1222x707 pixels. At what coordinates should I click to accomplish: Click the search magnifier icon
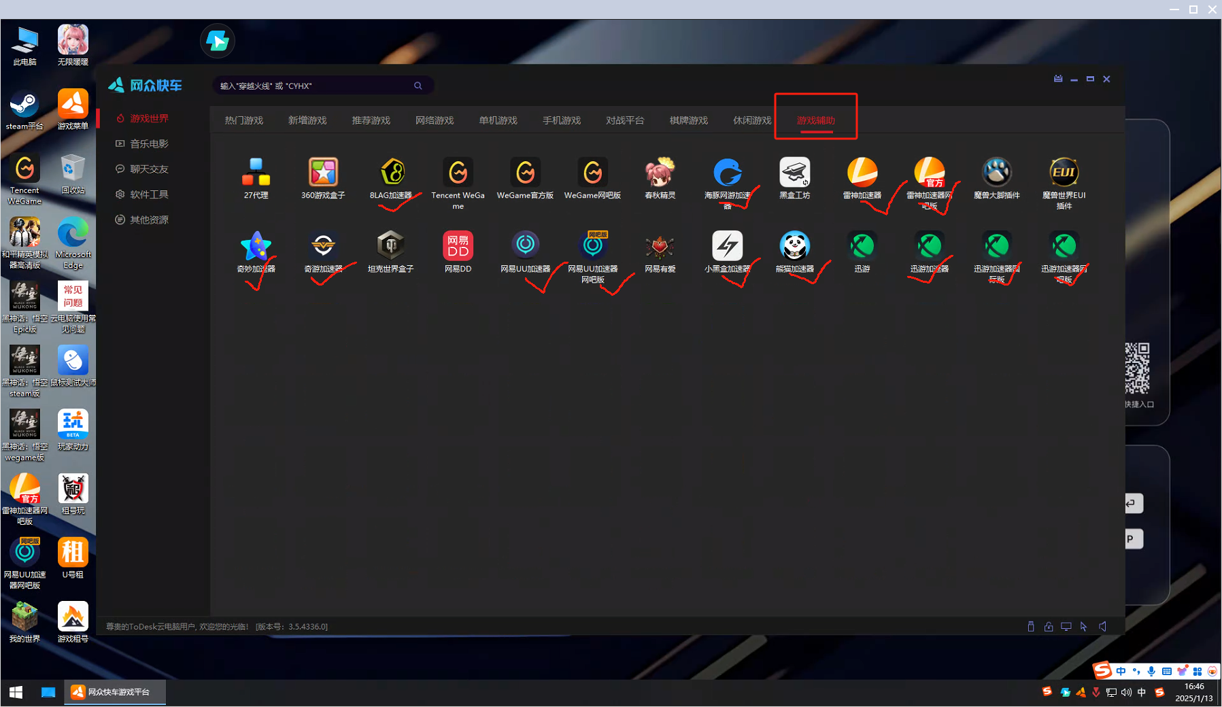pyautogui.click(x=418, y=86)
